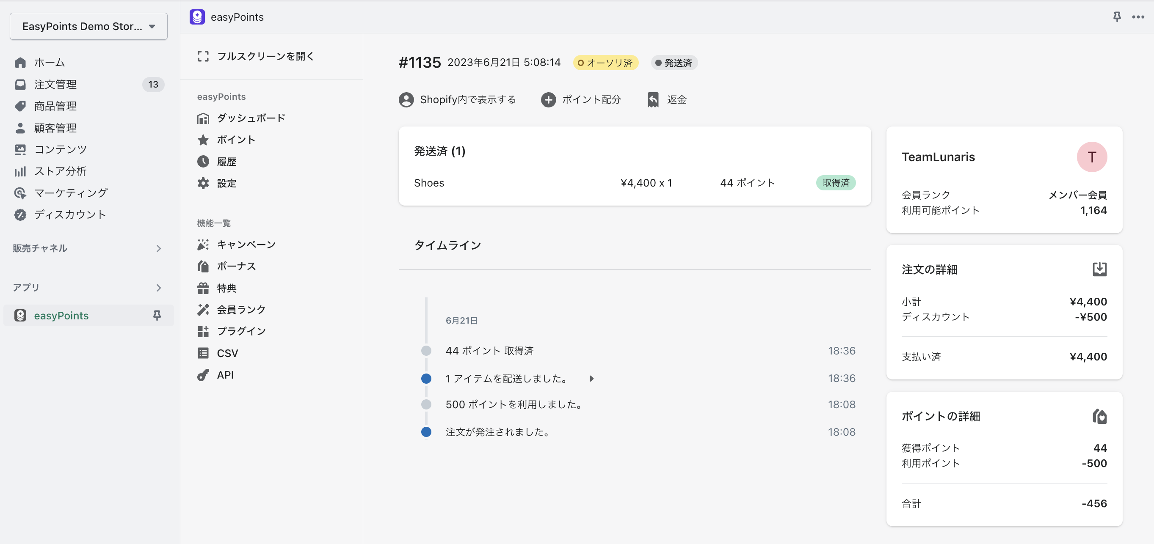Unpin easyPoints app in sidebar
Screen dimensions: 1154x544
[157, 315]
